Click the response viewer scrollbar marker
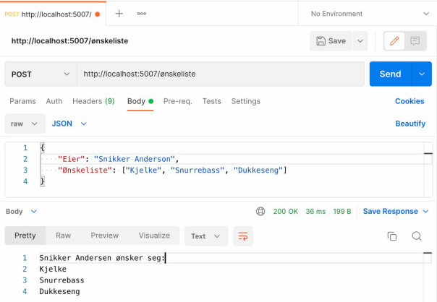 click(x=428, y=253)
